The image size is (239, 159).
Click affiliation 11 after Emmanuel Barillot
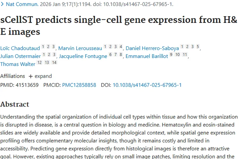pyautogui.click(x=185, y=55)
